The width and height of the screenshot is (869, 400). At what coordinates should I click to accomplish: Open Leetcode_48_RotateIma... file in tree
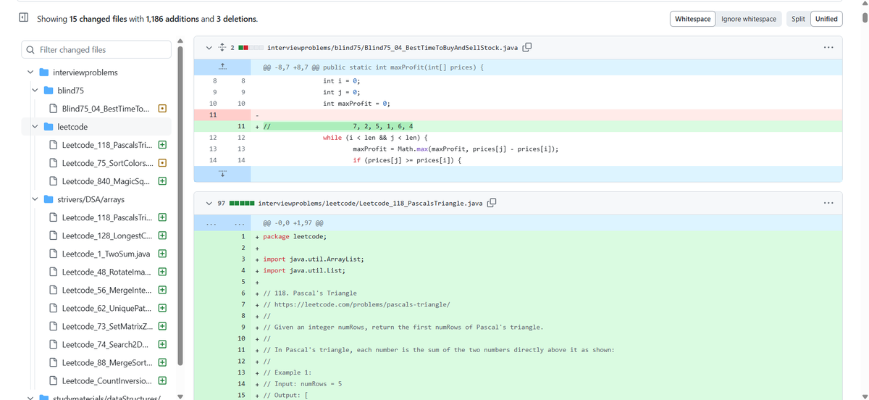[x=106, y=272]
